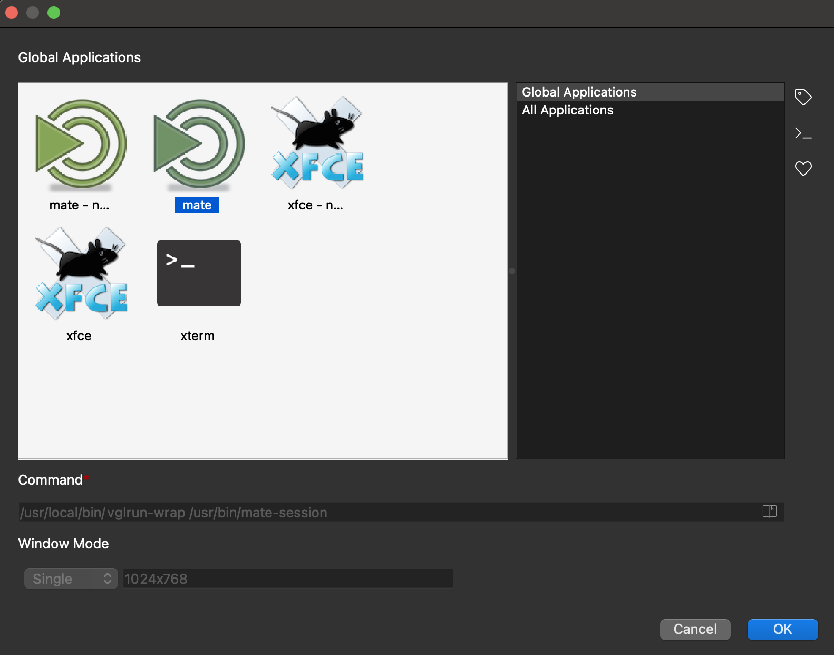This screenshot has width=834, height=655.
Task: Click the Cancel button
Action: (x=695, y=629)
